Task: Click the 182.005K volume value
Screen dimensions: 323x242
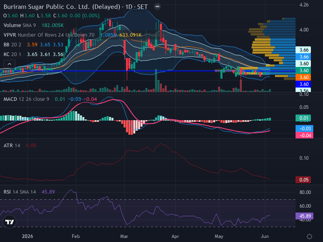Action: coord(52,25)
